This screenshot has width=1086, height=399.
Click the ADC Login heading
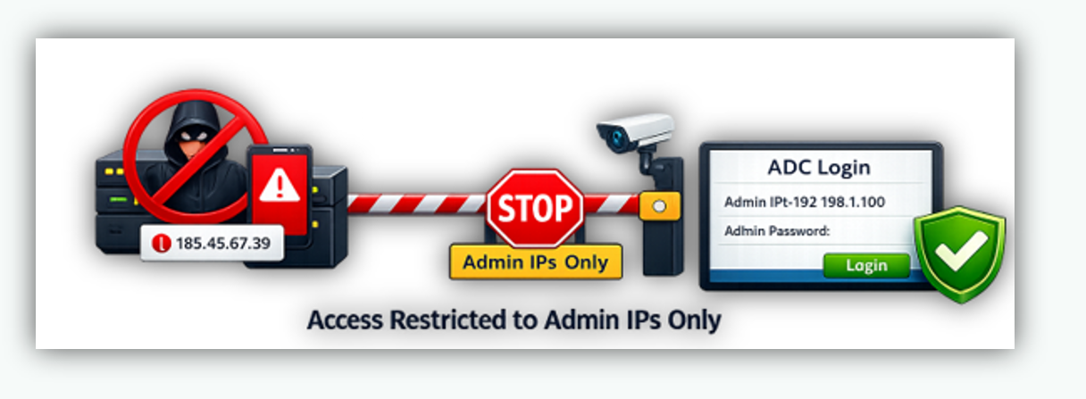818,167
